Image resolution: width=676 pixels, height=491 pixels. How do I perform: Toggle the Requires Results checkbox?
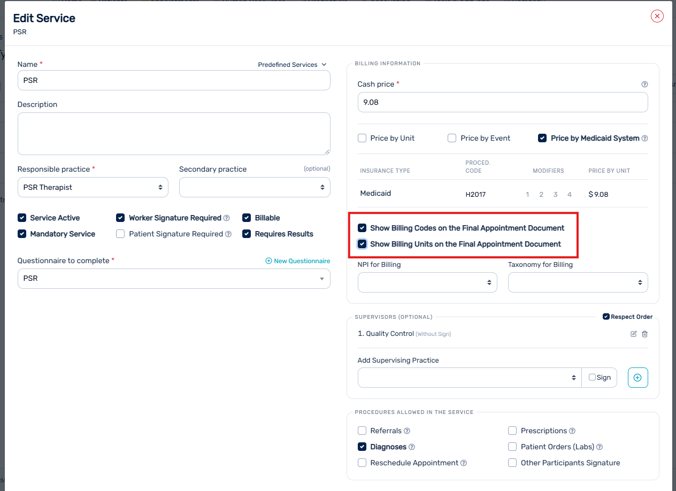(x=247, y=234)
